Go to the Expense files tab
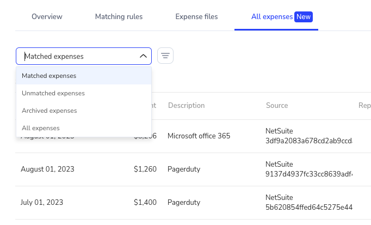 [x=196, y=16]
